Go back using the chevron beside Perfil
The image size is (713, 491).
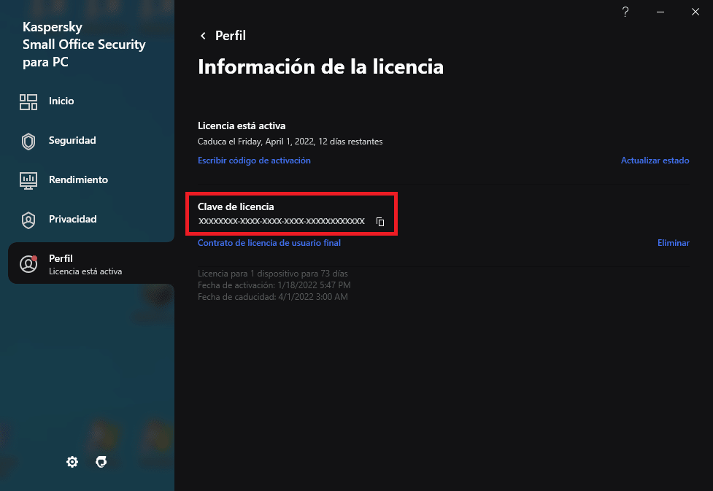(203, 36)
